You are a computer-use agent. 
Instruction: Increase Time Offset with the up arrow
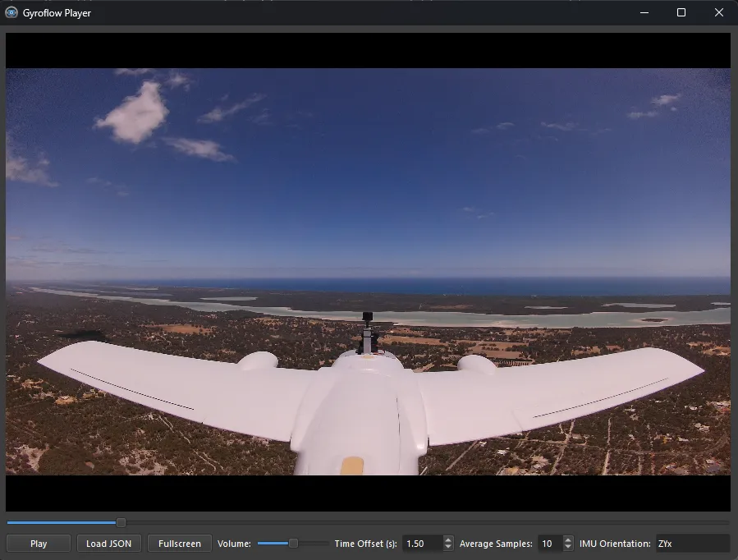pos(448,539)
